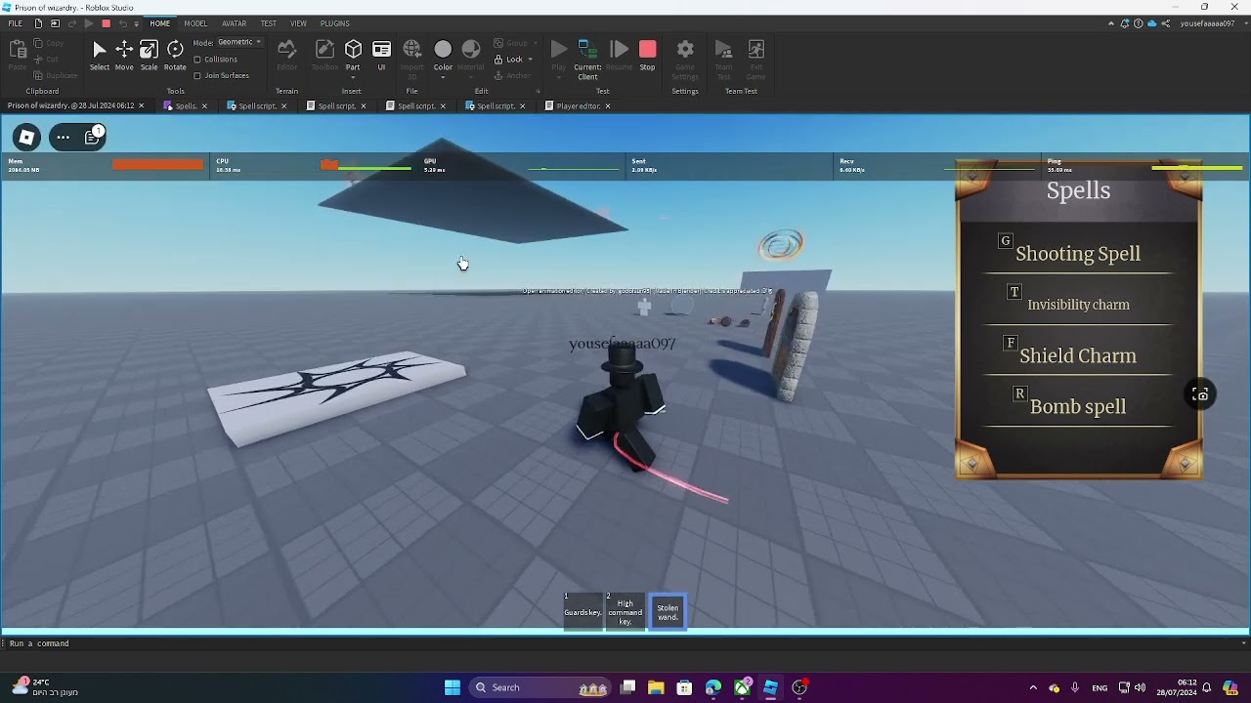Click the share icon near username
This screenshot has width=1251, height=703.
tap(1166, 23)
